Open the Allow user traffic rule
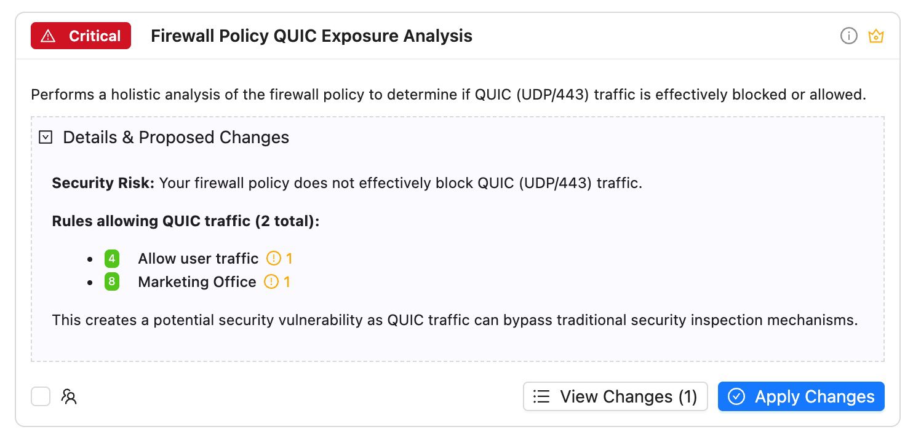This screenshot has height=440, width=913. point(198,259)
